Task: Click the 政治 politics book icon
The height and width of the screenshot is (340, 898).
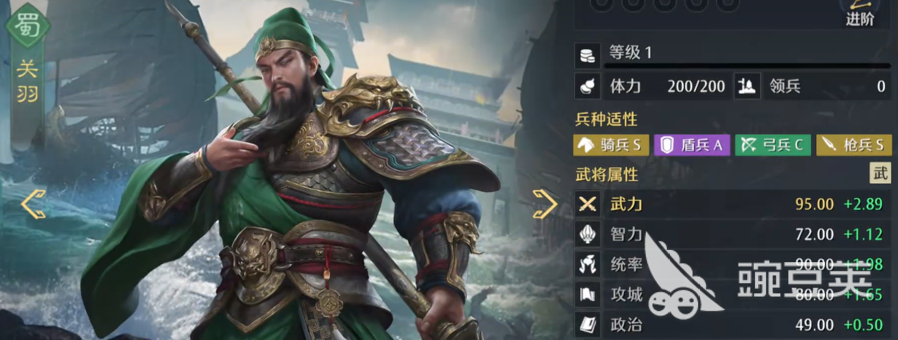Action: (x=588, y=325)
